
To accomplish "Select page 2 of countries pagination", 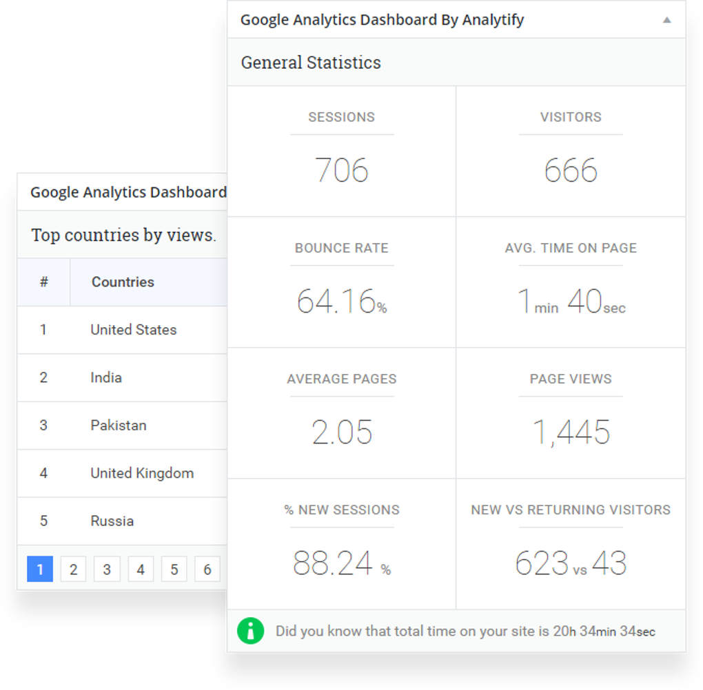I will click(x=73, y=569).
